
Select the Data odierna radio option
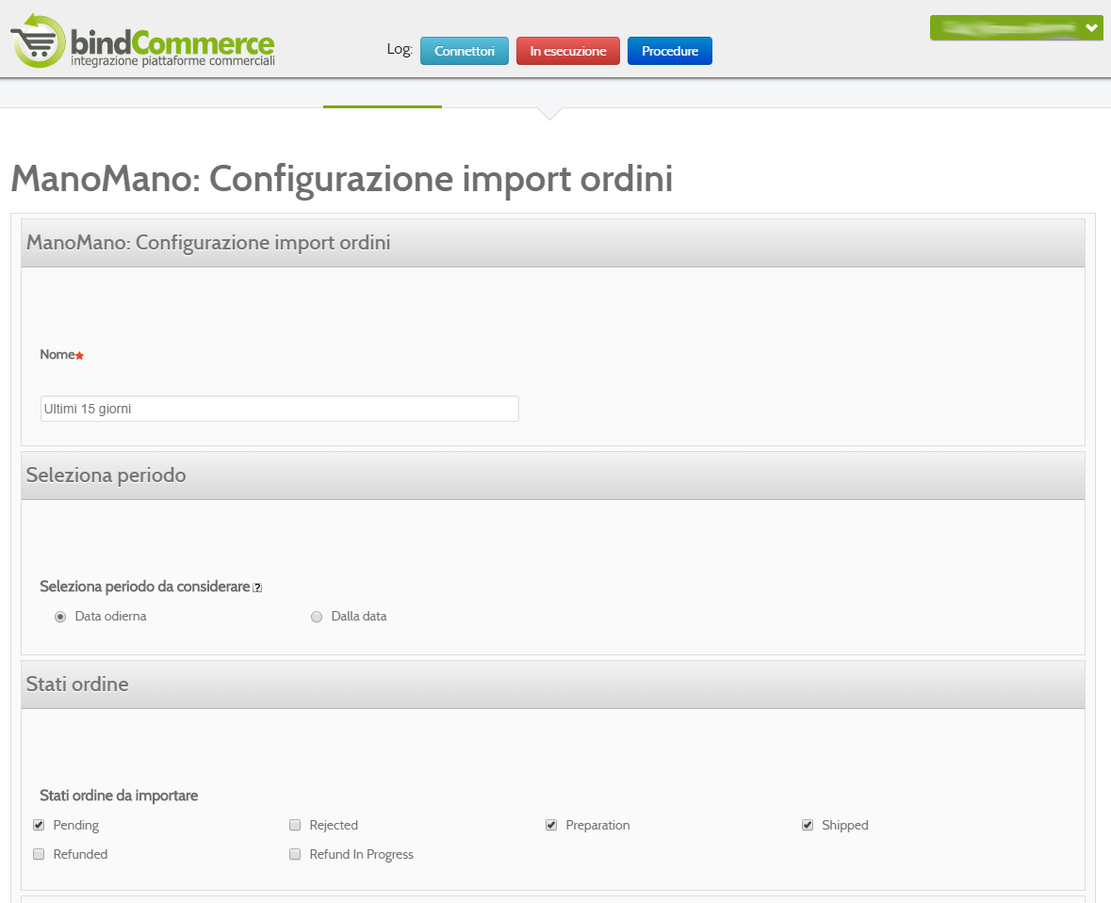pos(60,617)
